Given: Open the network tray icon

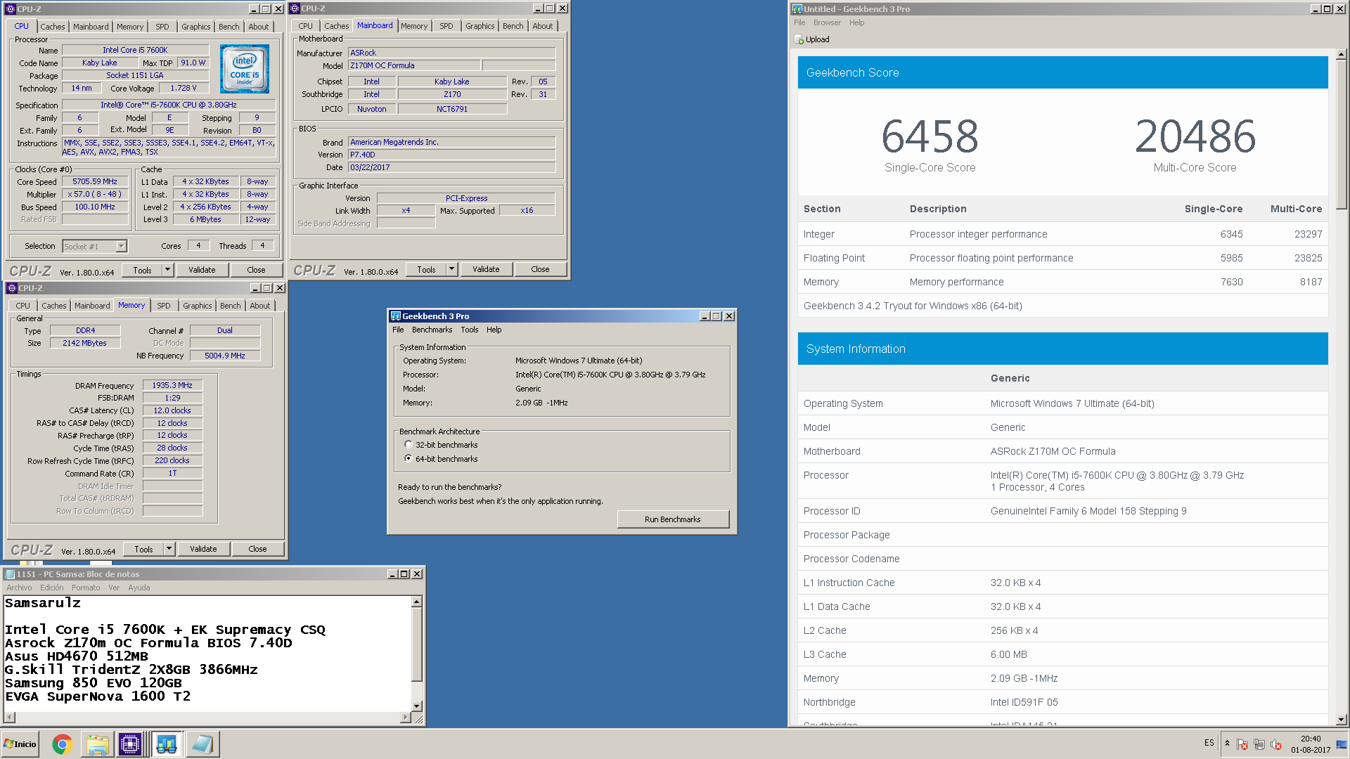Looking at the screenshot, I should (1259, 744).
